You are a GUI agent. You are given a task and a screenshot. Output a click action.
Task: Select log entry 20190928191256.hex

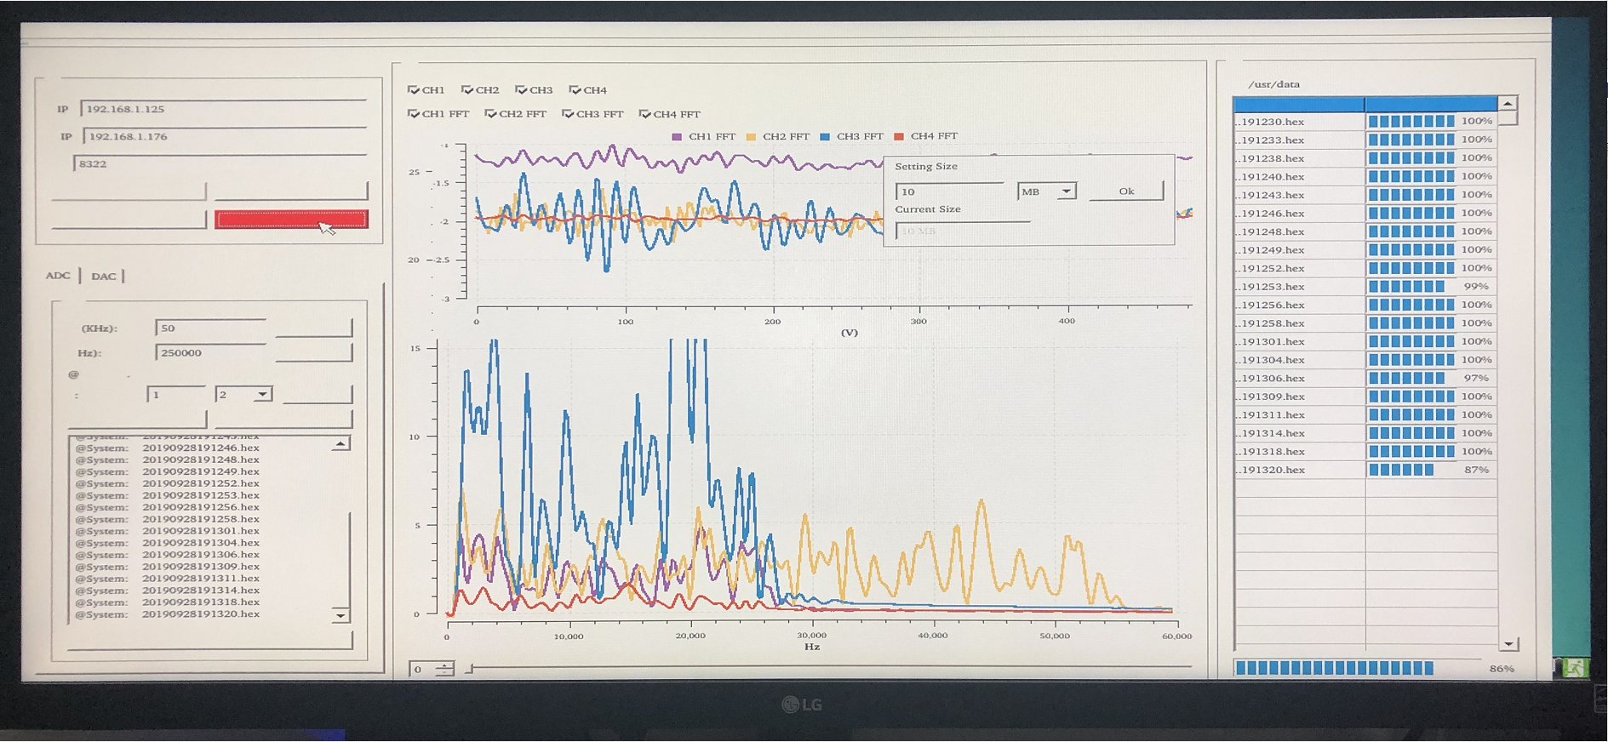201,507
